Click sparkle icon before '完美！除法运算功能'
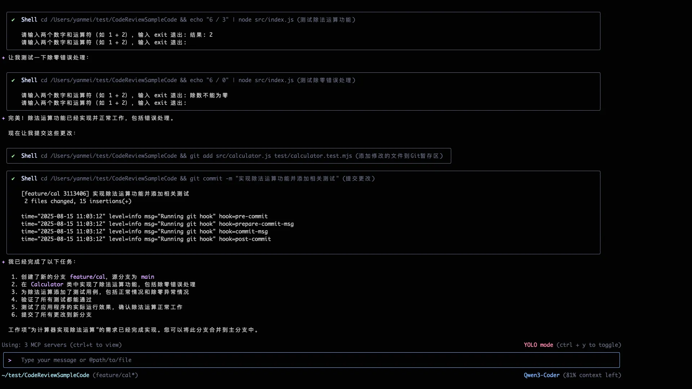The height and width of the screenshot is (389, 692). pyautogui.click(x=4, y=118)
